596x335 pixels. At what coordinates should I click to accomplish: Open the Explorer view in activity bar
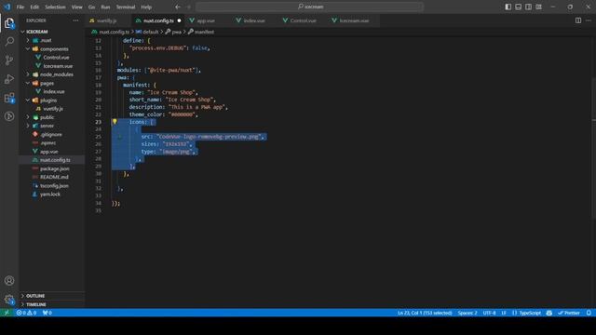click(9, 23)
